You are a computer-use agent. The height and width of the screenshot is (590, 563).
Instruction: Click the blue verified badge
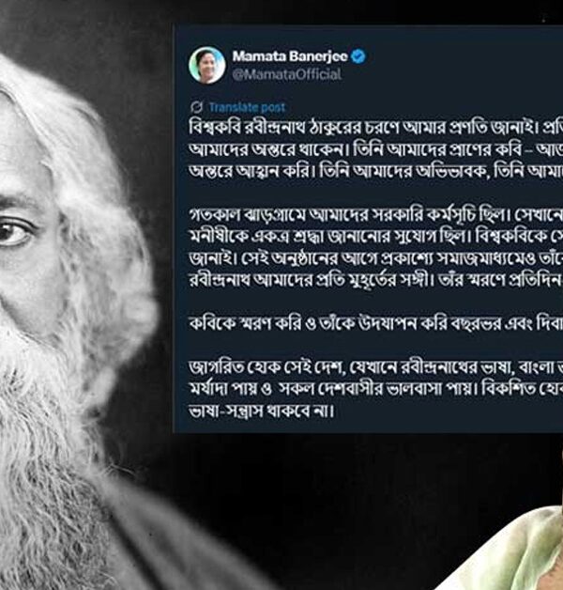pos(358,56)
